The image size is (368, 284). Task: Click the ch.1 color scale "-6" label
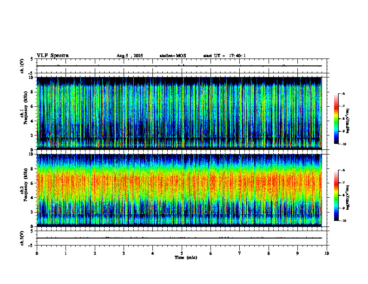(343, 94)
